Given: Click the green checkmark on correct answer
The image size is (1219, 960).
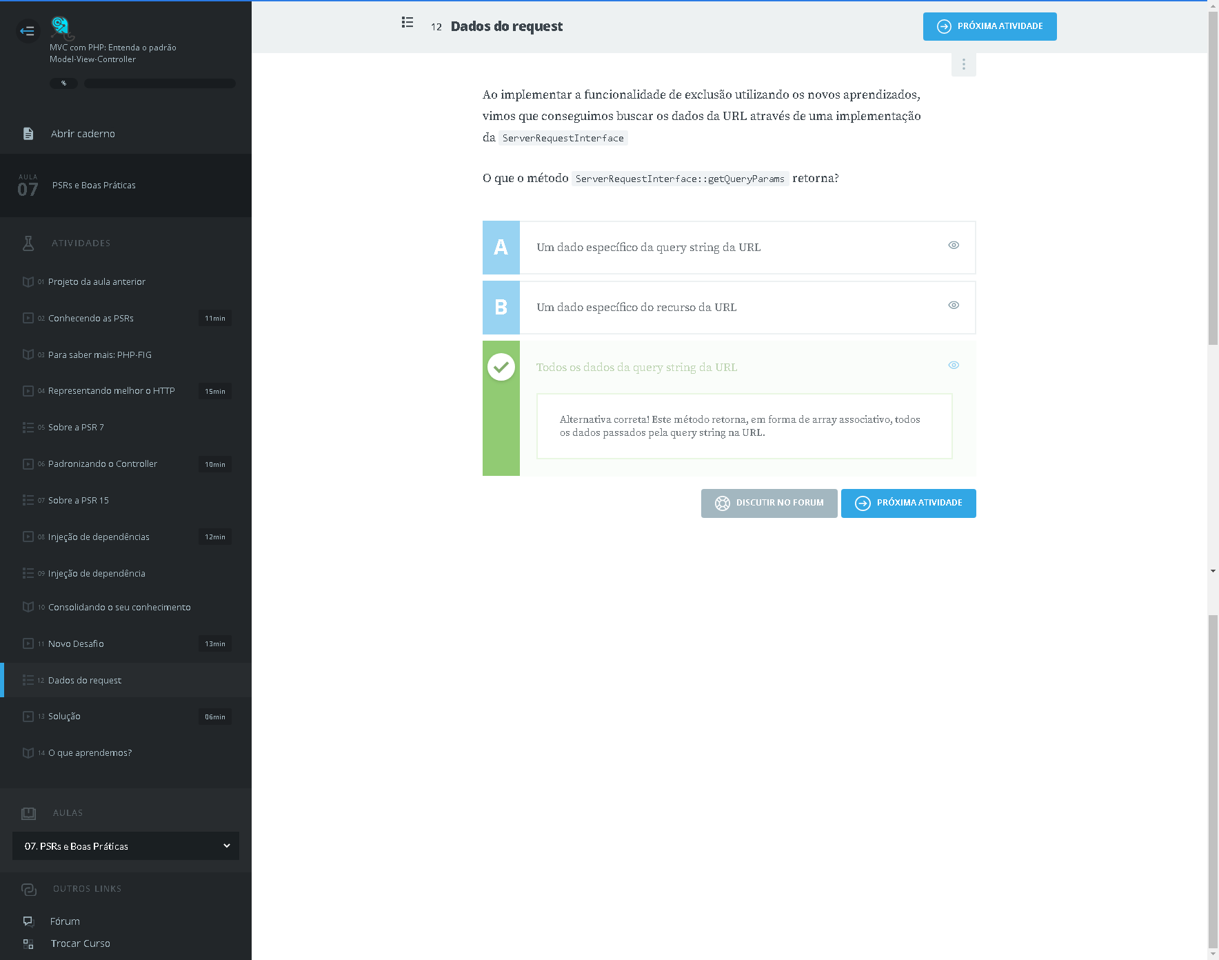Looking at the screenshot, I should pos(501,367).
